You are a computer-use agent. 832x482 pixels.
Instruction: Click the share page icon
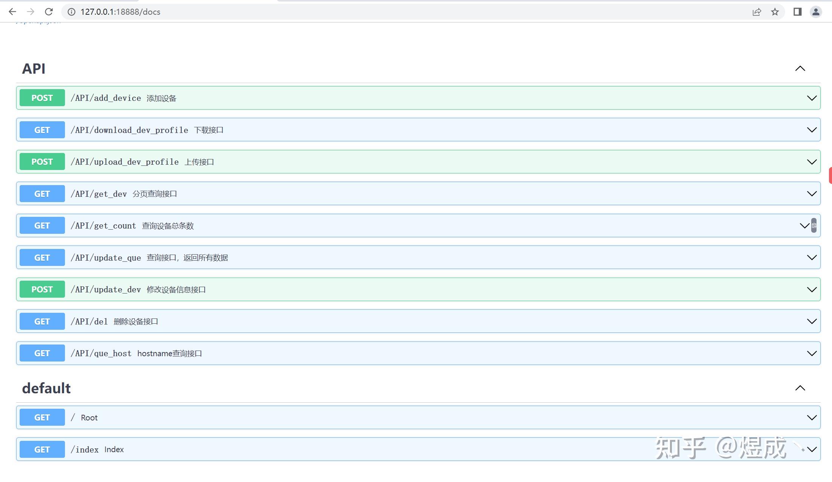(756, 12)
